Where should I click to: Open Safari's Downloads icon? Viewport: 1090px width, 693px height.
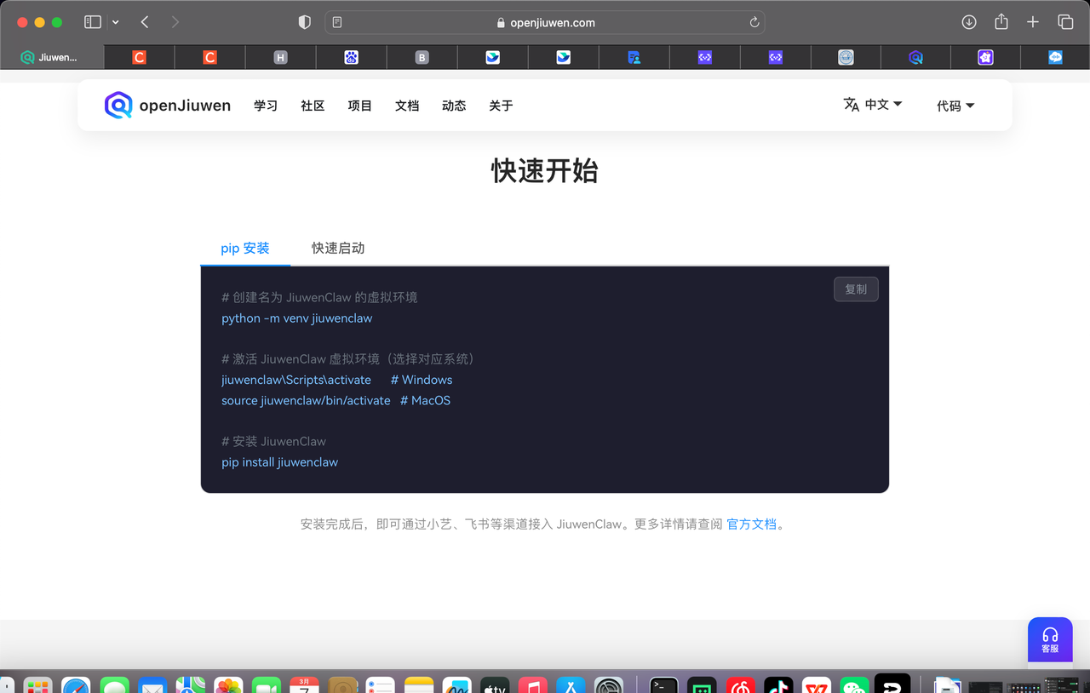969,22
